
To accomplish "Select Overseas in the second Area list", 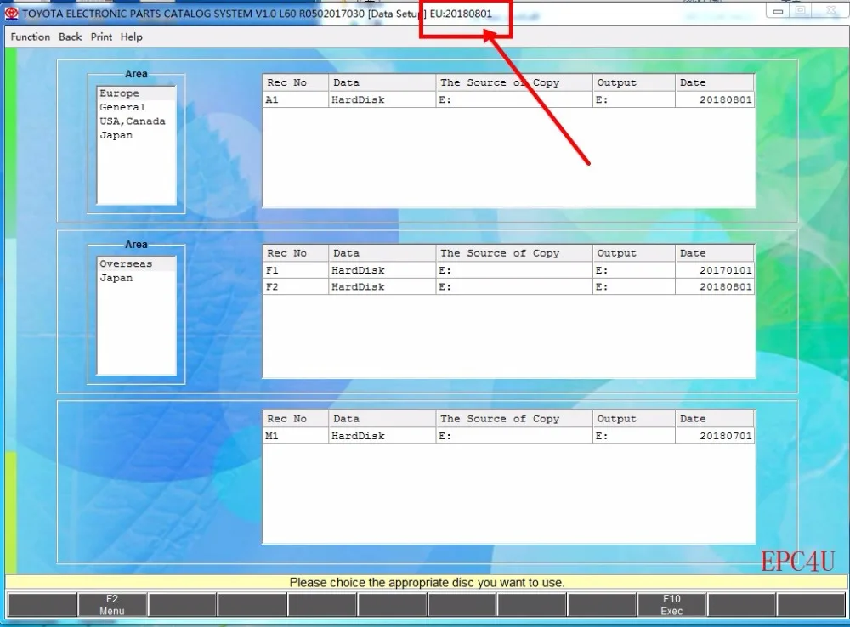I will [136, 264].
